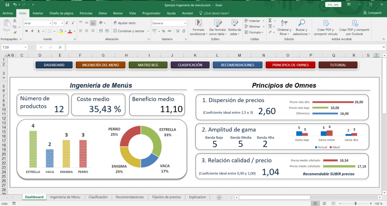Image resolution: width=387 pixels, height=206 pixels.
Task: Toggle bold N formatting
Action: (26, 31)
